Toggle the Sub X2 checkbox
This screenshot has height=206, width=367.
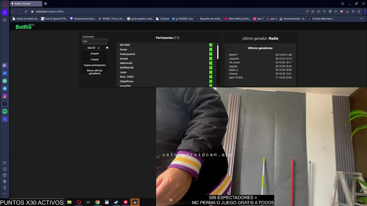107,48
